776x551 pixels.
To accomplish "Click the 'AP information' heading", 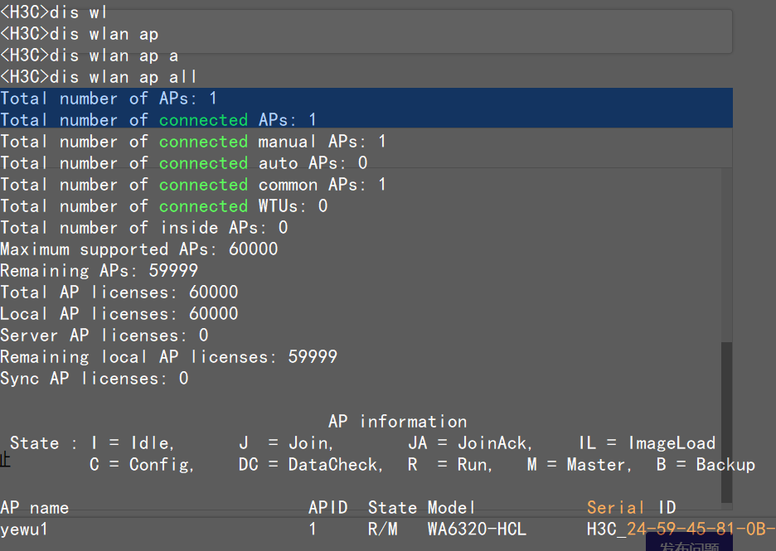I will point(397,421).
